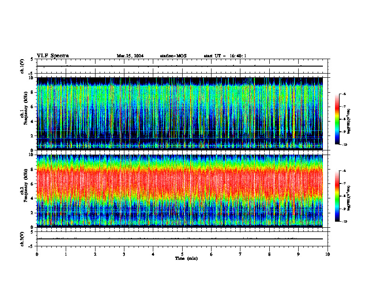Click the "ch.1(V)" axis label
This screenshot has width=369, height=285.
coord(22,66)
